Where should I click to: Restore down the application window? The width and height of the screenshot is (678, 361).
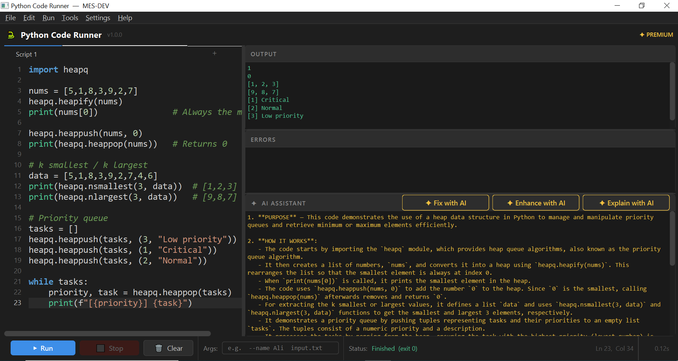(x=642, y=6)
